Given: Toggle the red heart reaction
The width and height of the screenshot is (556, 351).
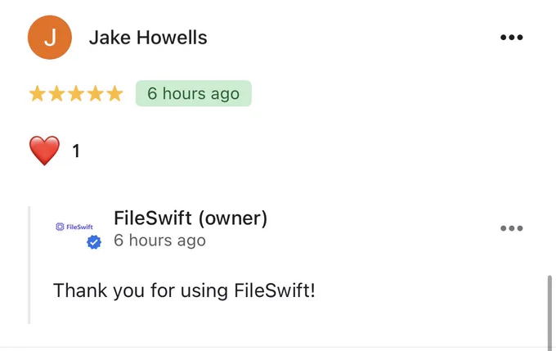Looking at the screenshot, I should tap(44, 151).
